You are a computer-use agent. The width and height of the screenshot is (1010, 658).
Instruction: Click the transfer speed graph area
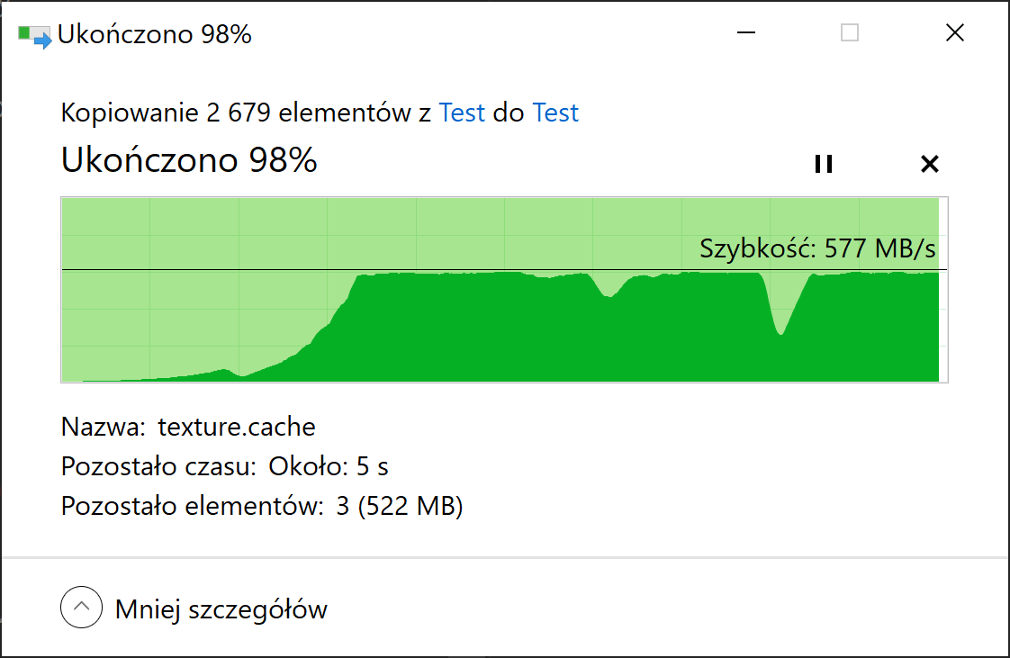click(x=504, y=290)
